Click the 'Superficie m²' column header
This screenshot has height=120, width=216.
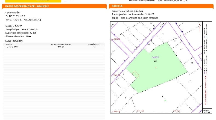tap(94, 44)
